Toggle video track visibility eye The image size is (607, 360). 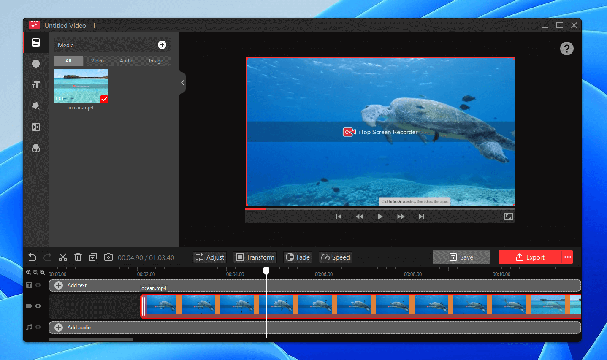[x=38, y=306]
